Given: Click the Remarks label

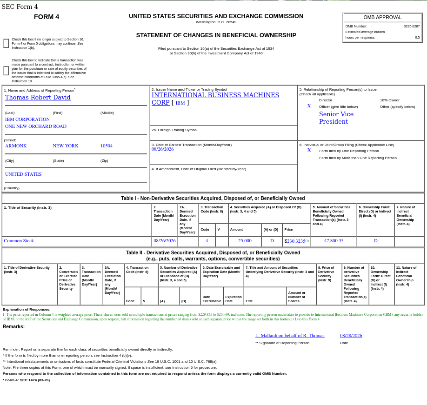Looking at the screenshot, I should [x=13, y=326].
